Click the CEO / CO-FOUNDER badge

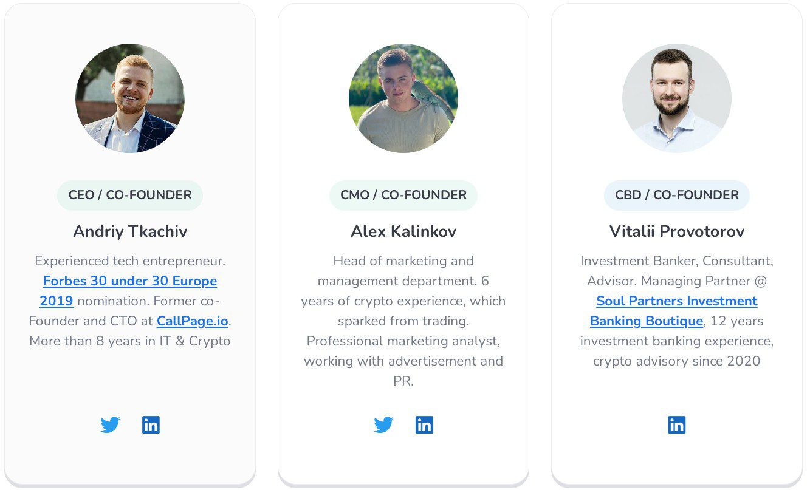click(x=130, y=195)
